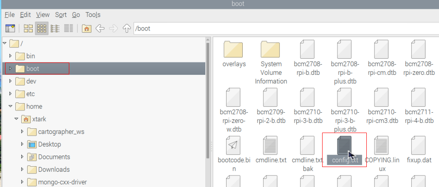This screenshot has width=439, height=187.
Task: Expand the bin folder in tree
Action: click(10, 56)
